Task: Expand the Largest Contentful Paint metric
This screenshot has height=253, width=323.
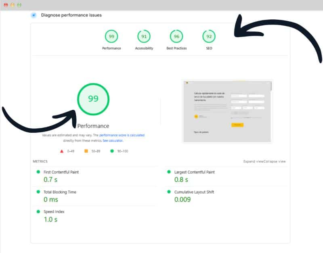Action: 194,172
